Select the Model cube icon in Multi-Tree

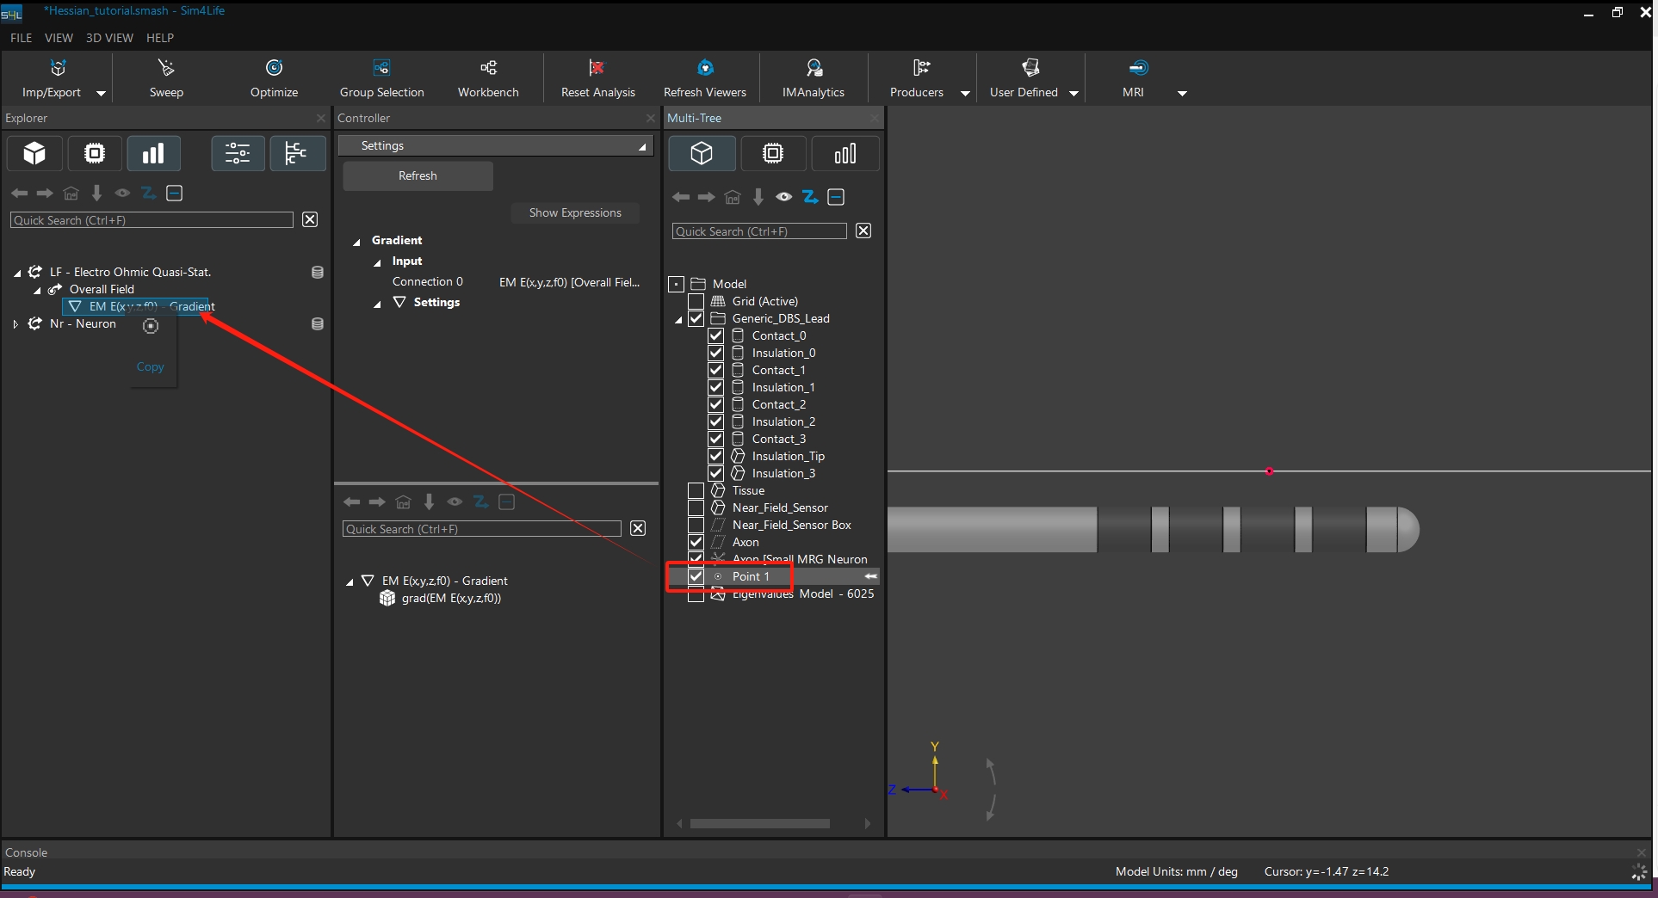702,154
